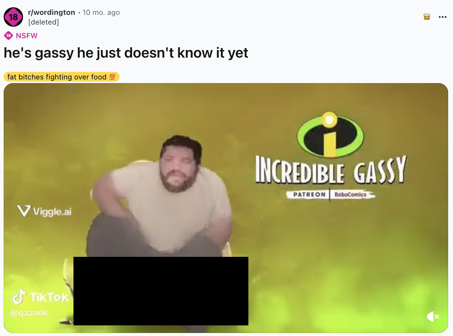Visit the r/wordington subreddit link
This screenshot has width=453, height=336.
(x=51, y=12)
